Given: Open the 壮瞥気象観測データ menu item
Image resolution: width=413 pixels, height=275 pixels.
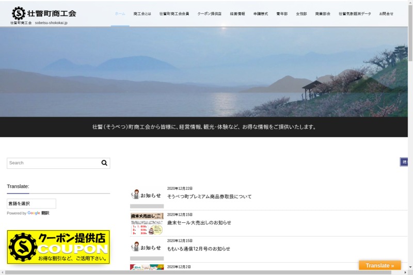Looking at the screenshot, I should tap(355, 14).
